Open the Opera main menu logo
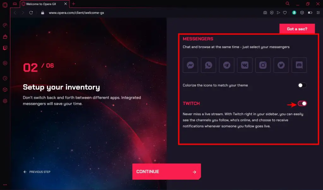The height and width of the screenshot is (190, 323). 5,4
